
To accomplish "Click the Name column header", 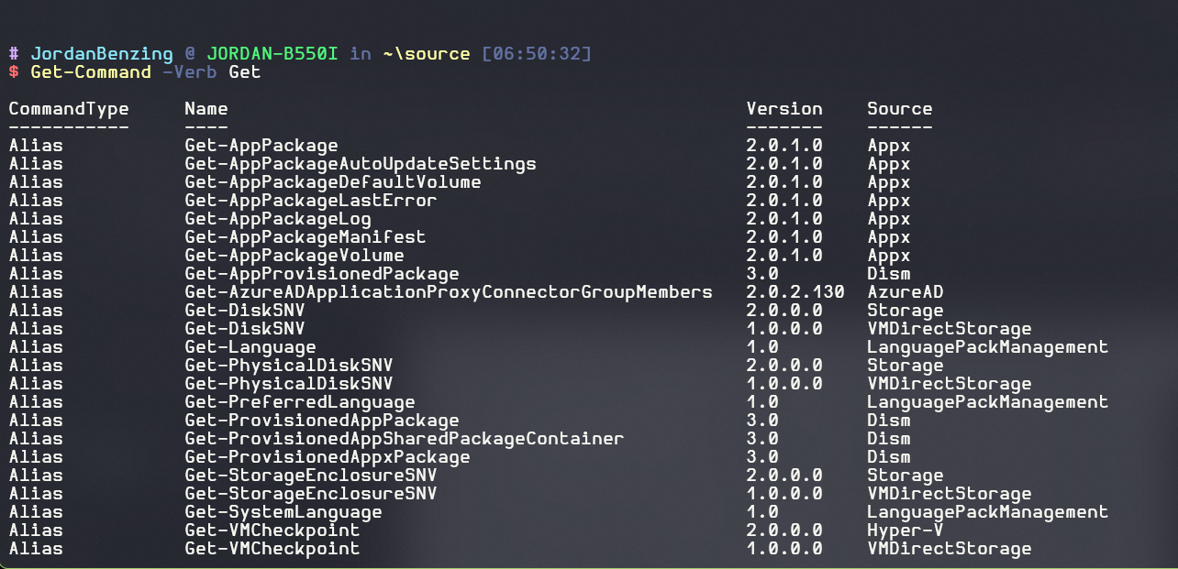I will (206, 108).
